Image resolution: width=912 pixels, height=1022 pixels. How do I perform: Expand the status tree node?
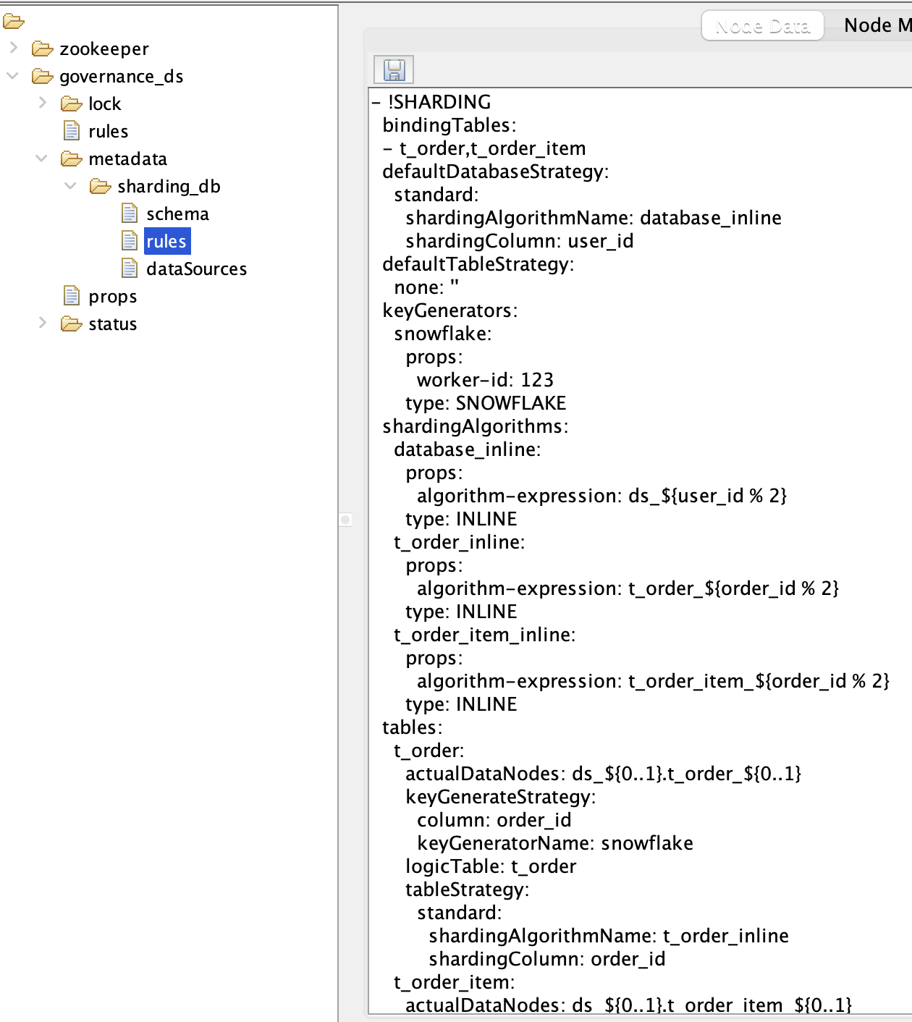[x=41, y=324]
